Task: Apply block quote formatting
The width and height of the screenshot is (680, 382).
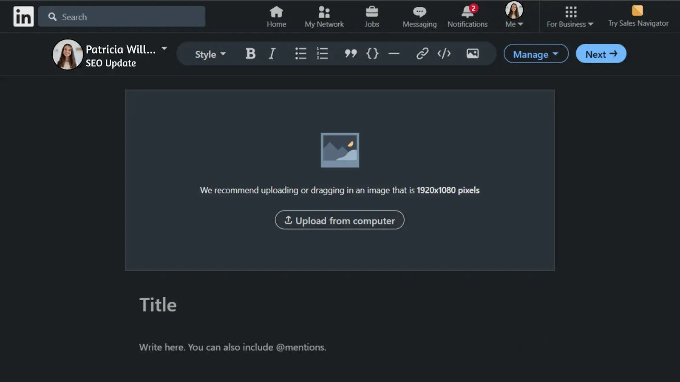Action: tap(350, 54)
